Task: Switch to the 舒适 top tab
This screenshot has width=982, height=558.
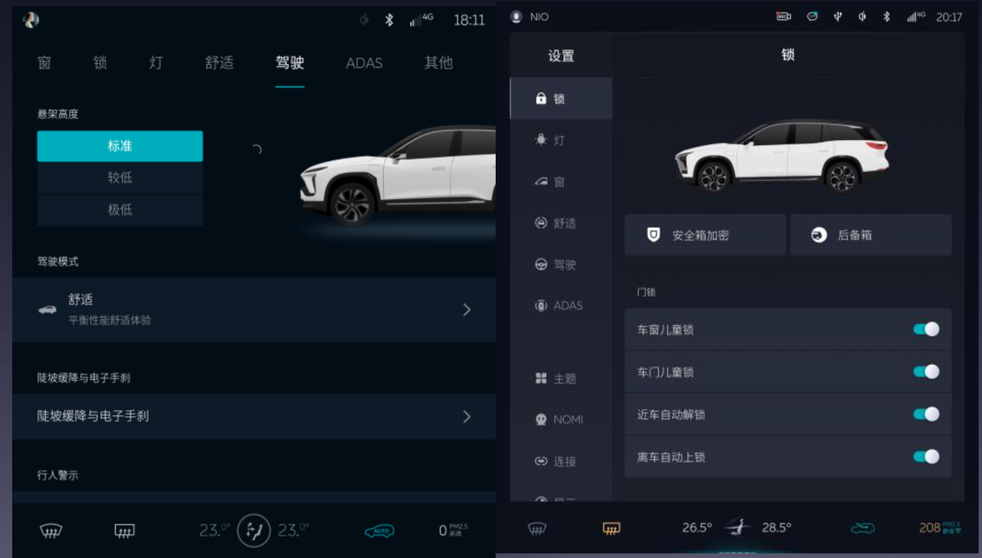Action: (219, 63)
